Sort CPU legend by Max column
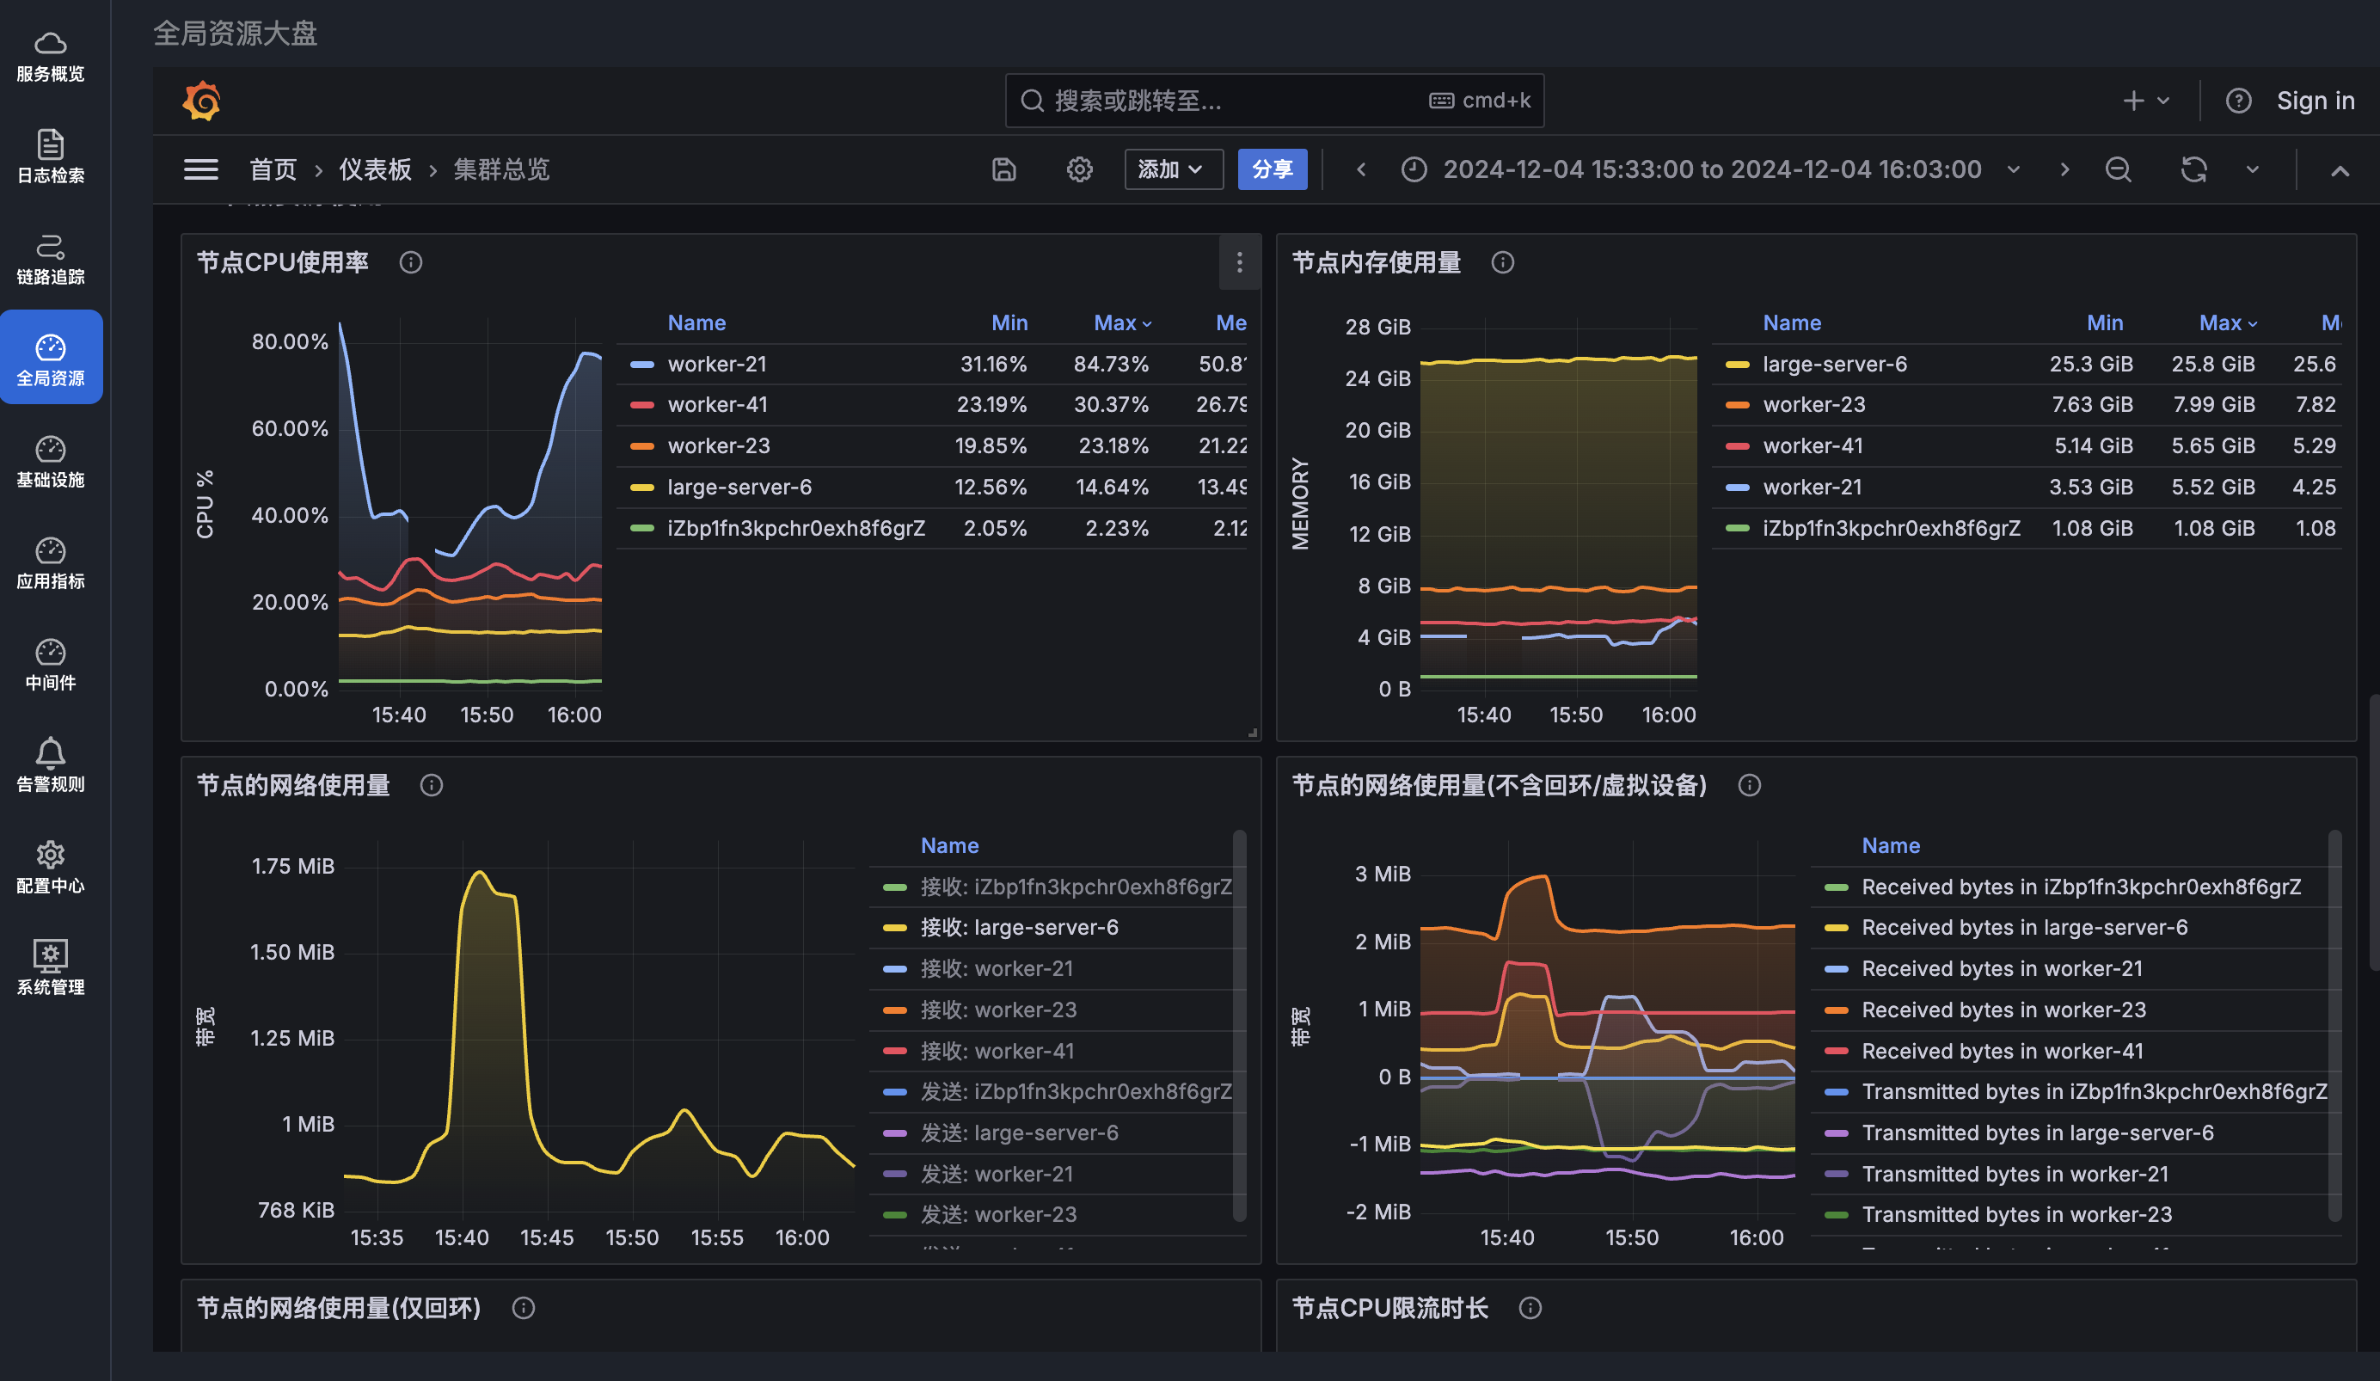The height and width of the screenshot is (1381, 2380). coord(1122,323)
